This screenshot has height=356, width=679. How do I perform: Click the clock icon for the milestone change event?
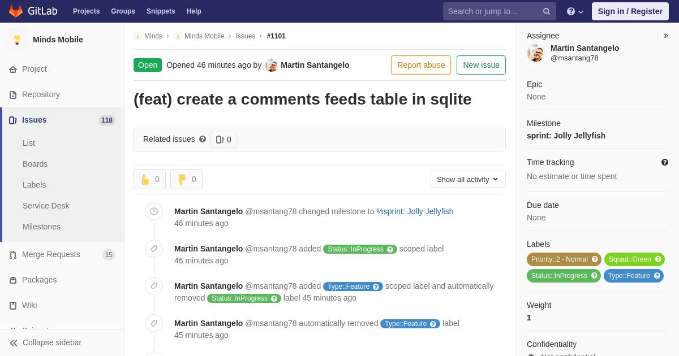[x=154, y=211]
